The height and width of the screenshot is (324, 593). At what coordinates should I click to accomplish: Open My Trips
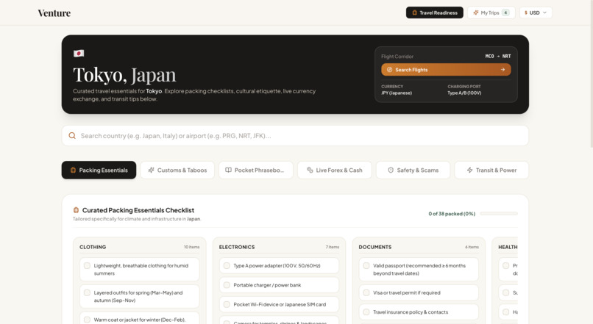coord(491,12)
